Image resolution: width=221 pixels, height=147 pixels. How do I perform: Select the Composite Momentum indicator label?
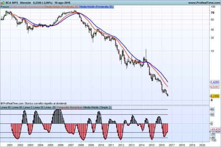click(70, 107)
